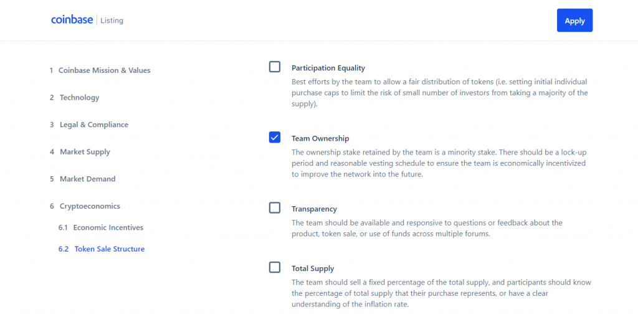638x322 pixels.
Task: Click the Transparency heading label
Action: [x=314, y=209]
